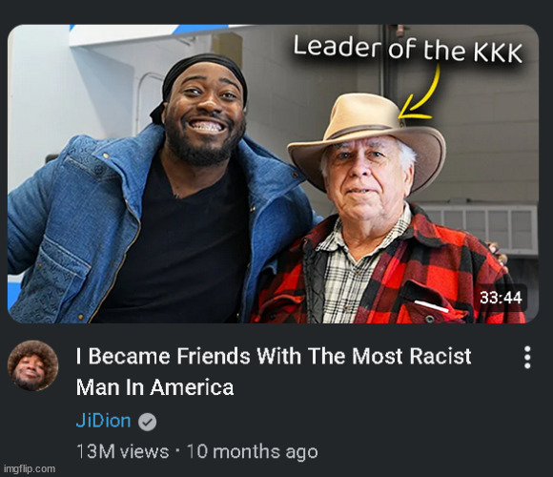Click the 'Man In America' title line
The height and width of the screenshot is (477, 553).
154,387
